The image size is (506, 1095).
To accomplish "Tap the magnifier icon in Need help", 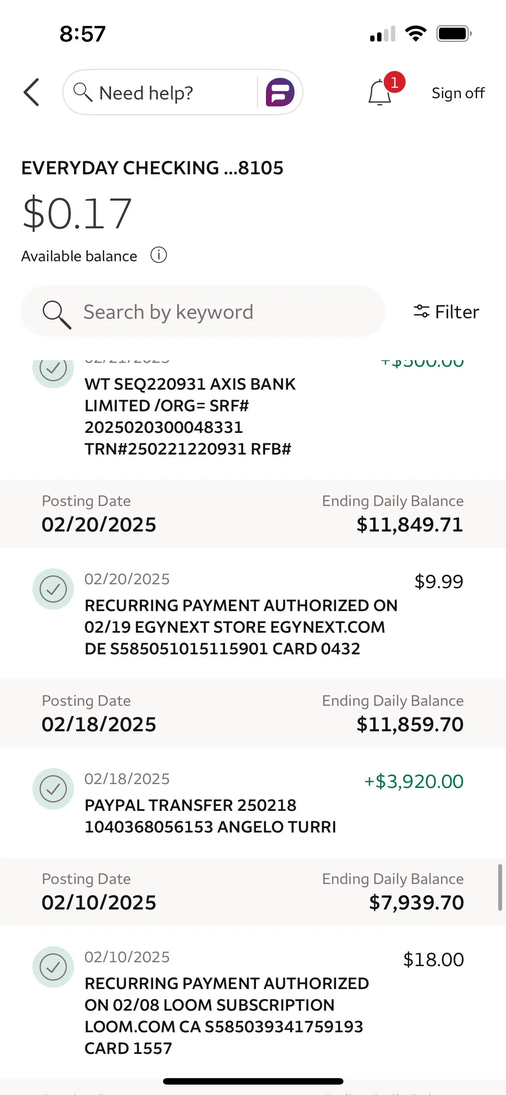I will click(x=82, y=92).
